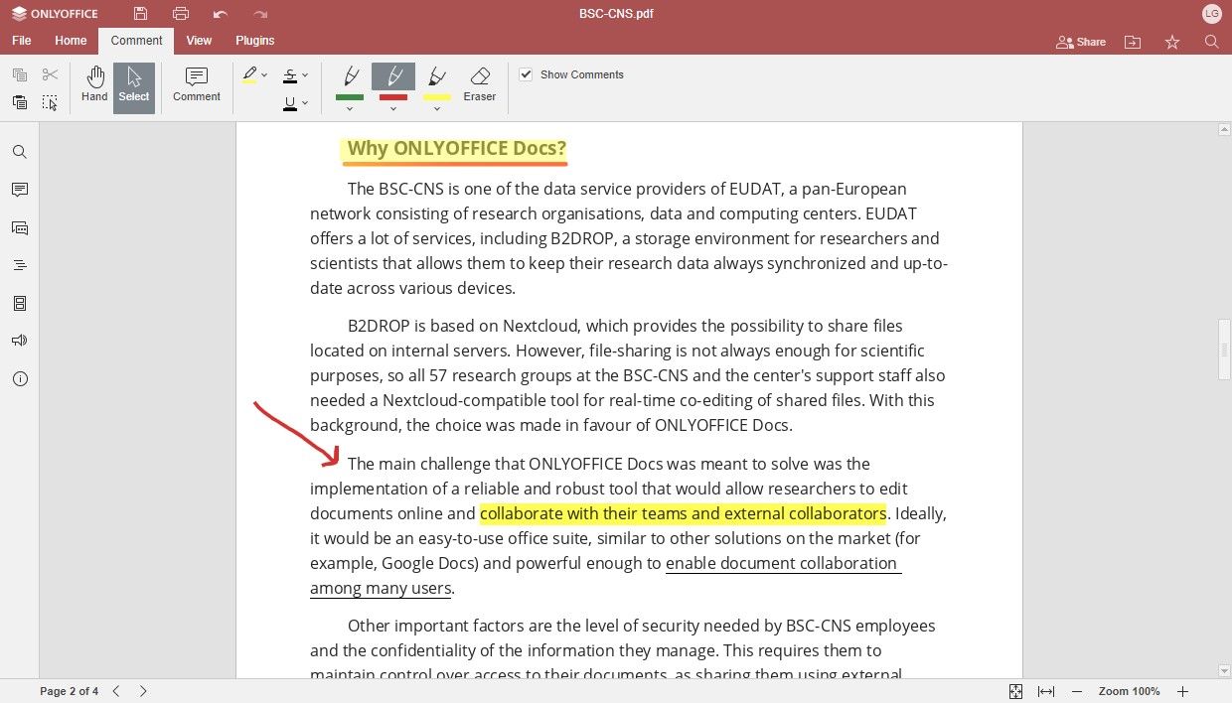Open the Plugins ribbon tab
This screenshot has width=1232, height=703.
coord(254,41)
